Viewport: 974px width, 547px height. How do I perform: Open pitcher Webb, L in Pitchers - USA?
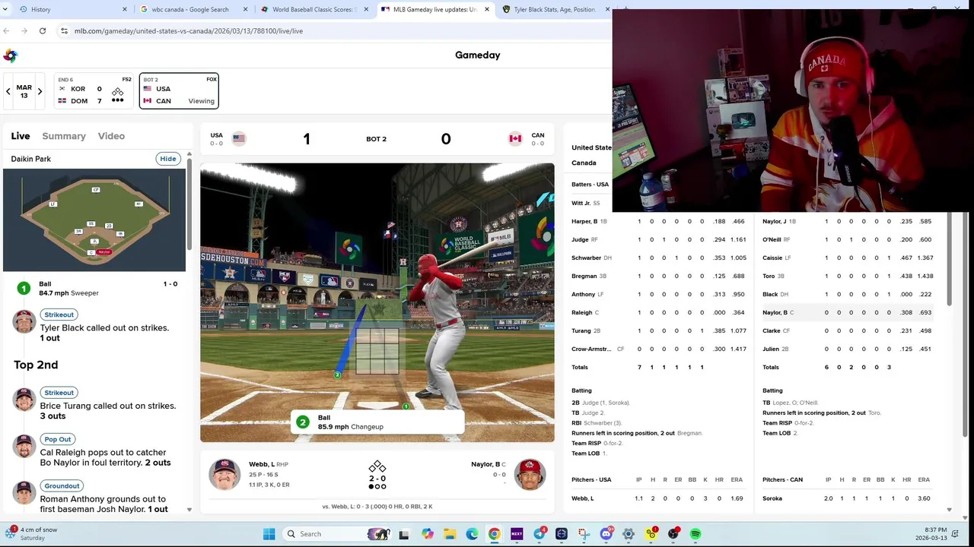click(x=582, y=498)
